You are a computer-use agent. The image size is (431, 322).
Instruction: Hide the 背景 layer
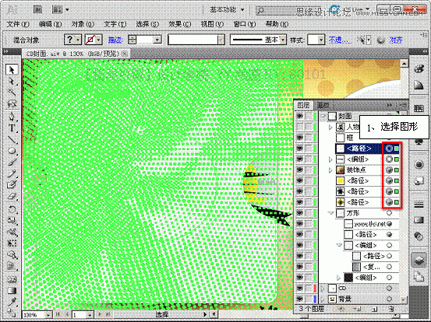(299, 299)
